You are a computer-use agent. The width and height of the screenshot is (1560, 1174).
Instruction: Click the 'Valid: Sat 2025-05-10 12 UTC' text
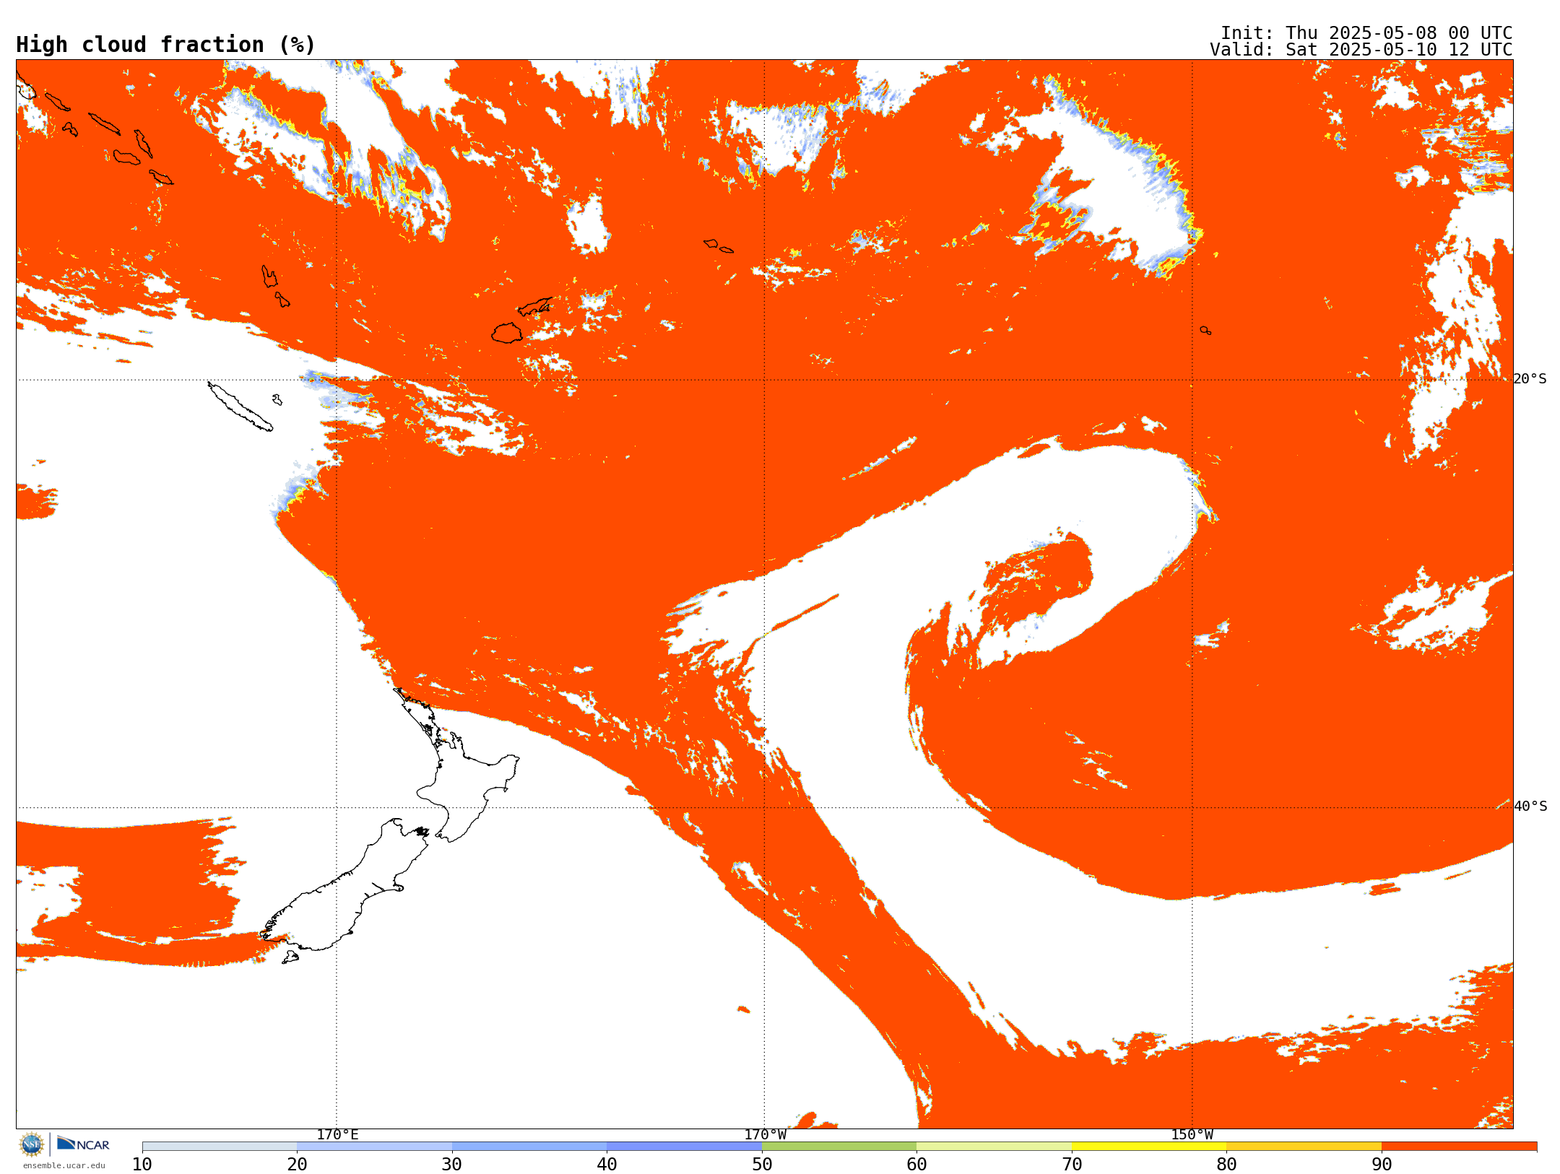(1361, 50)
